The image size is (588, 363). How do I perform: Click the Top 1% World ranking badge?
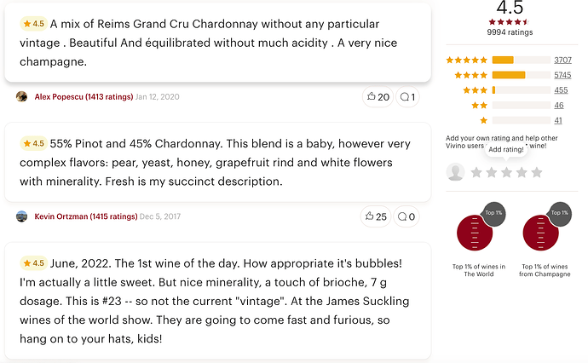click(x=479, y=232)
